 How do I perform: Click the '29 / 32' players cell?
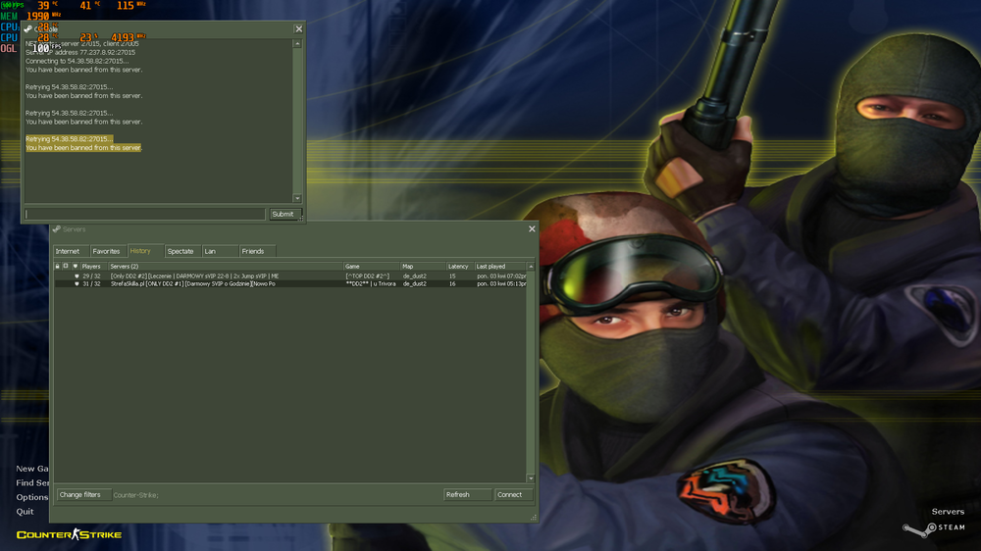pos(91,275)
